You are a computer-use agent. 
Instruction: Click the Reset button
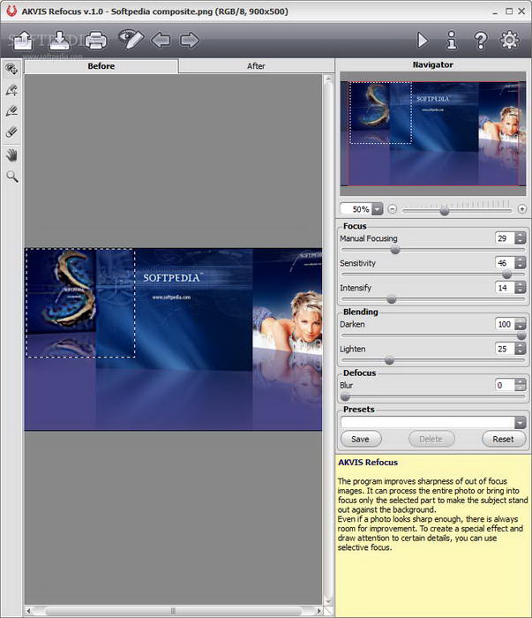tap(503, 439)
